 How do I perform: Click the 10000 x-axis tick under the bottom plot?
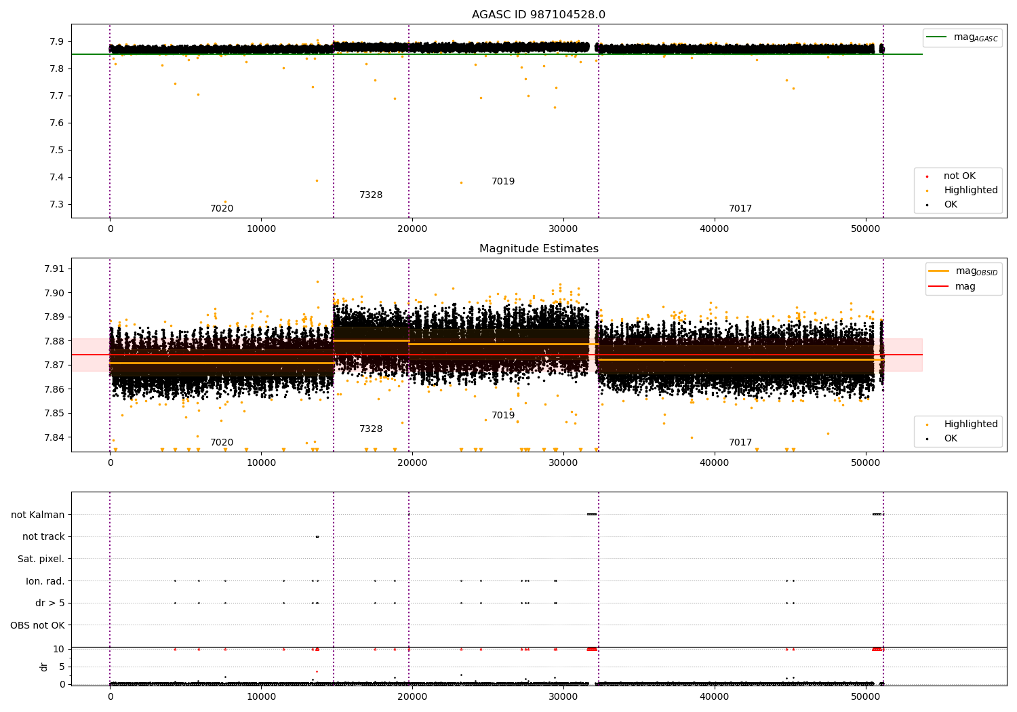[261, 697]
